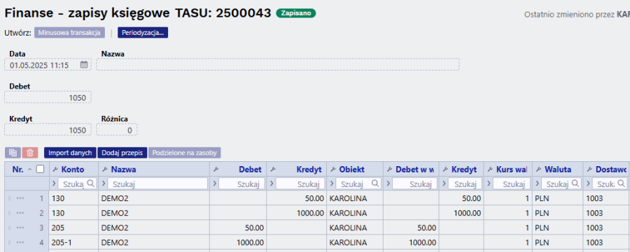Click Dostawc cell 1003 in row 4

point(606,243)
